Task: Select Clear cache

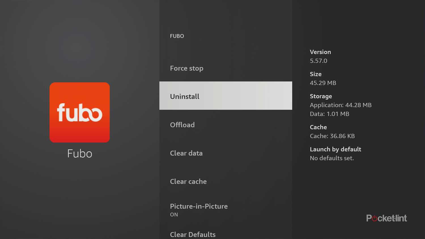Action: (x=226, y=181)
